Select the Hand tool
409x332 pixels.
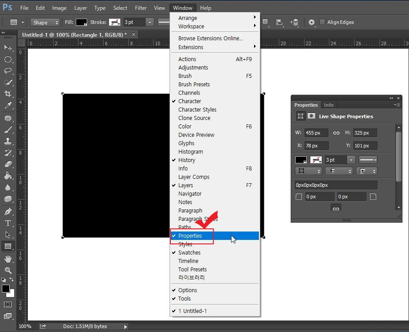click(8, 259)
